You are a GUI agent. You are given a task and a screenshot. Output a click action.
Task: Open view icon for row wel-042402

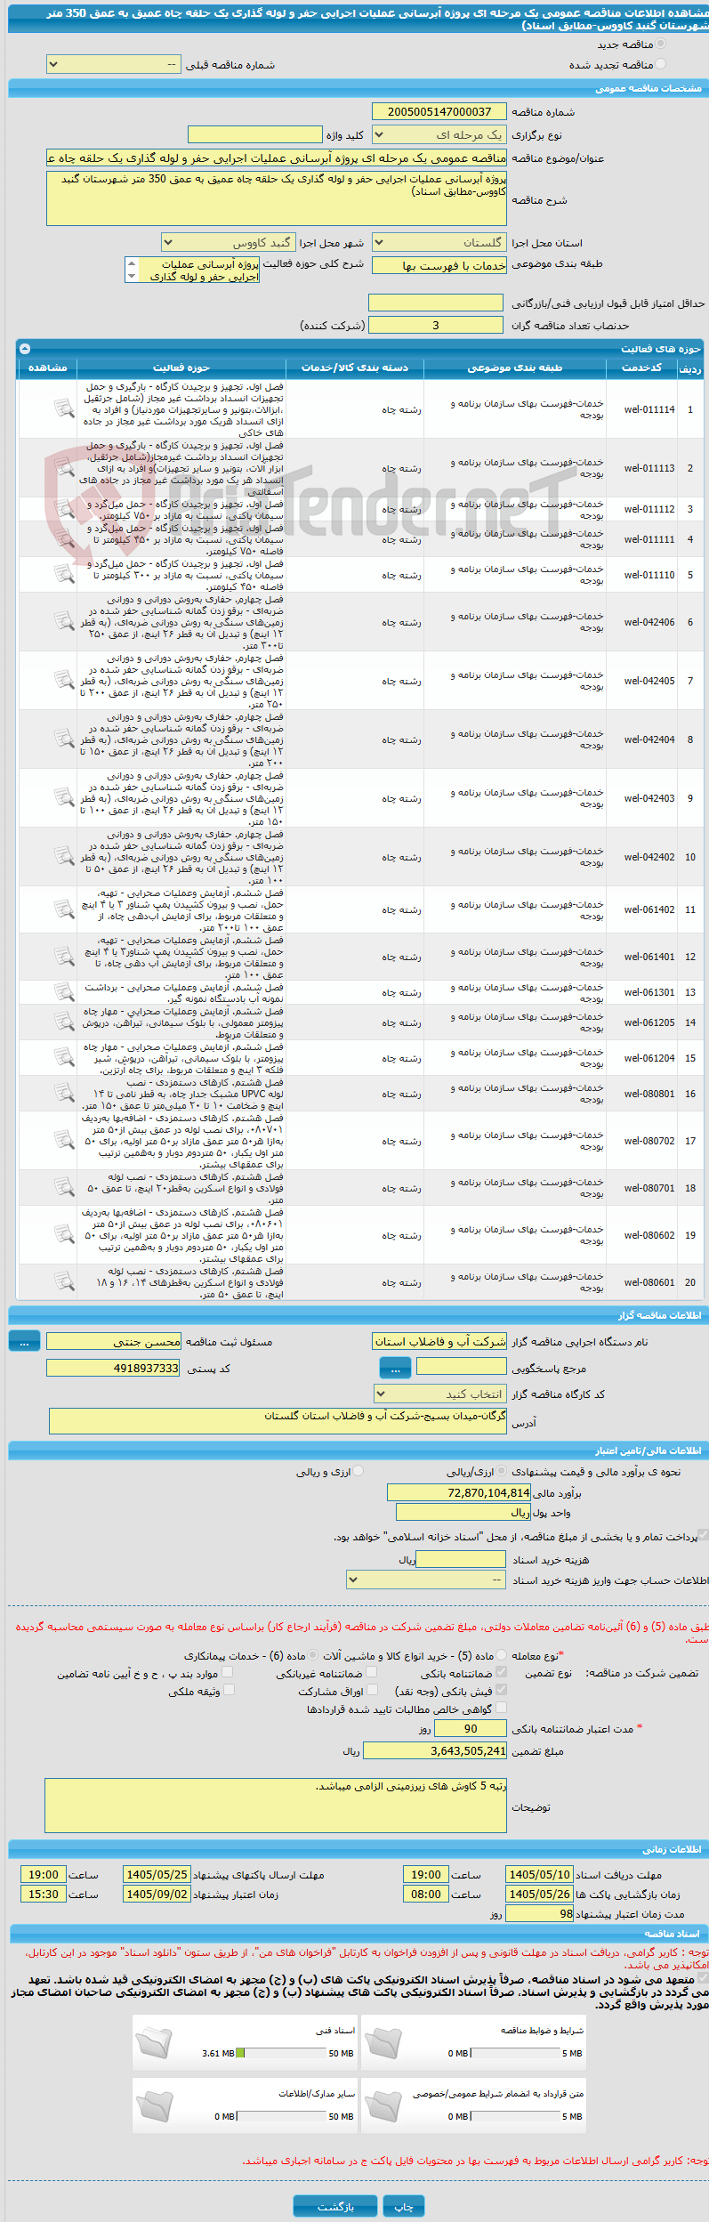(64, 857)
